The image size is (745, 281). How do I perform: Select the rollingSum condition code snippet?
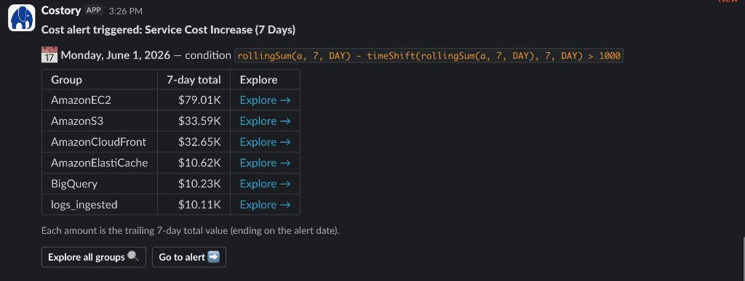coord(429,55)
